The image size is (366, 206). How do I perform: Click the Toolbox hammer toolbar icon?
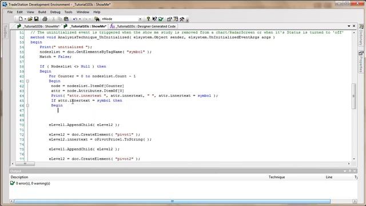pos(182,19)
